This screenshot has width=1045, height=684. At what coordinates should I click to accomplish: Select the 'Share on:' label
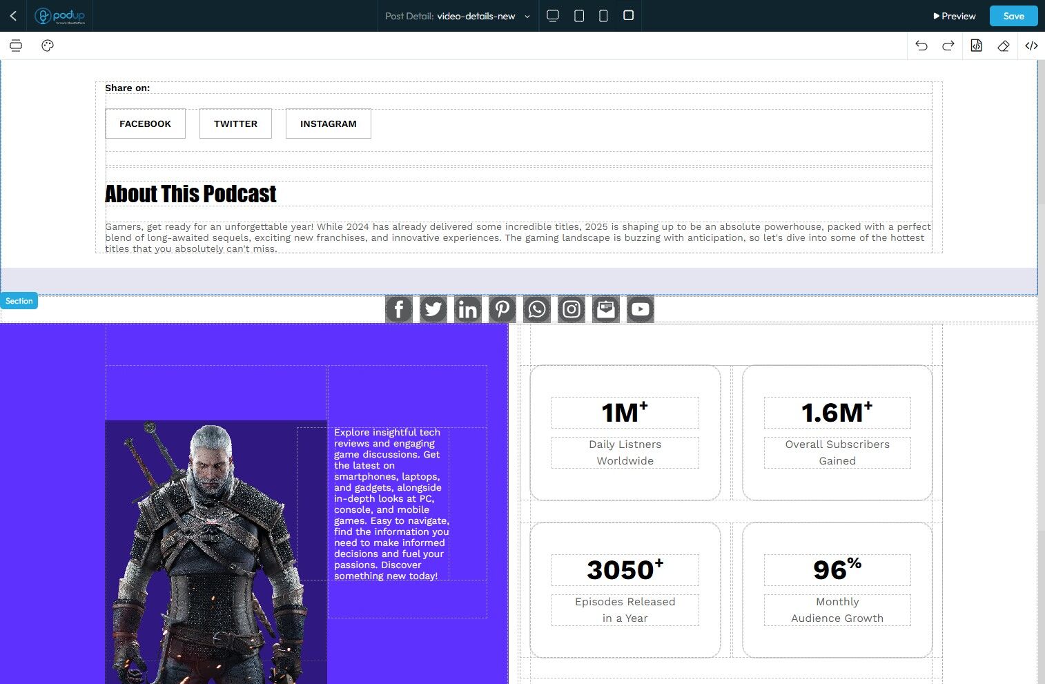click(127, 88)
